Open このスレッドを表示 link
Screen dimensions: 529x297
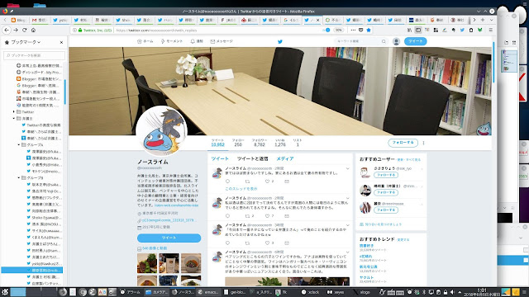tap(241, 189)
